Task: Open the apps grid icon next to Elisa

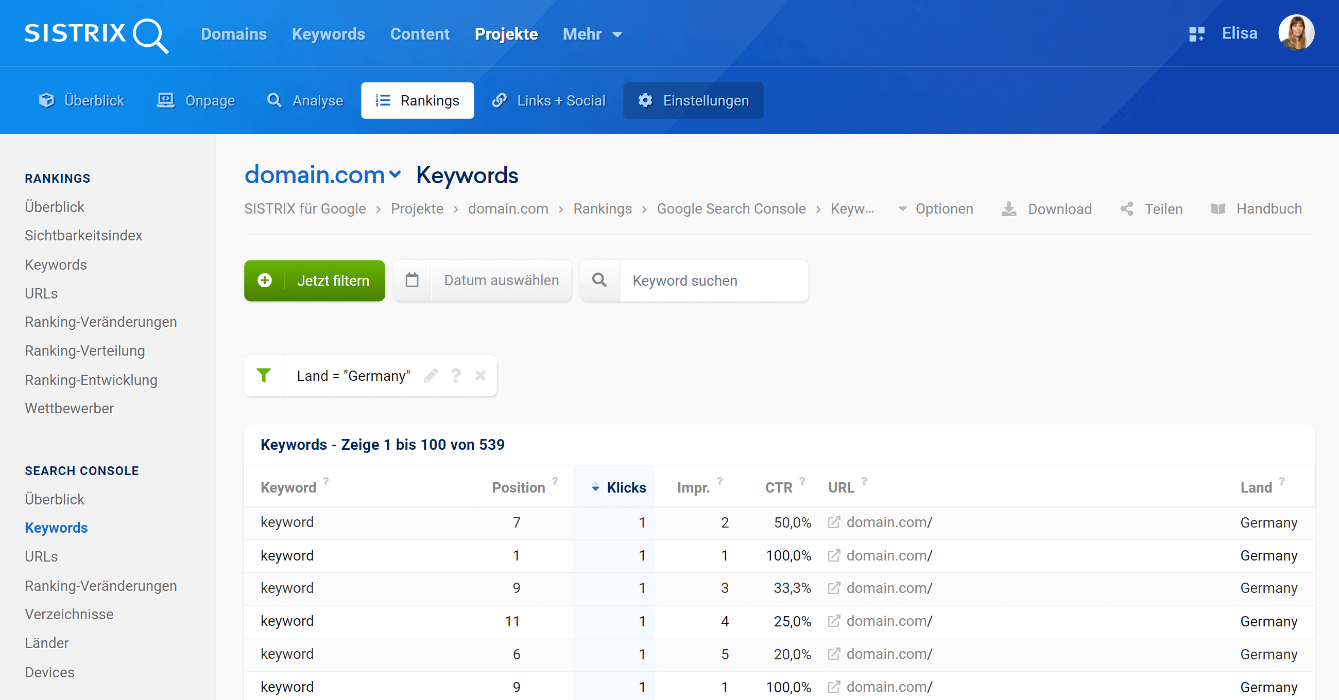Action: coord(1196,34)
